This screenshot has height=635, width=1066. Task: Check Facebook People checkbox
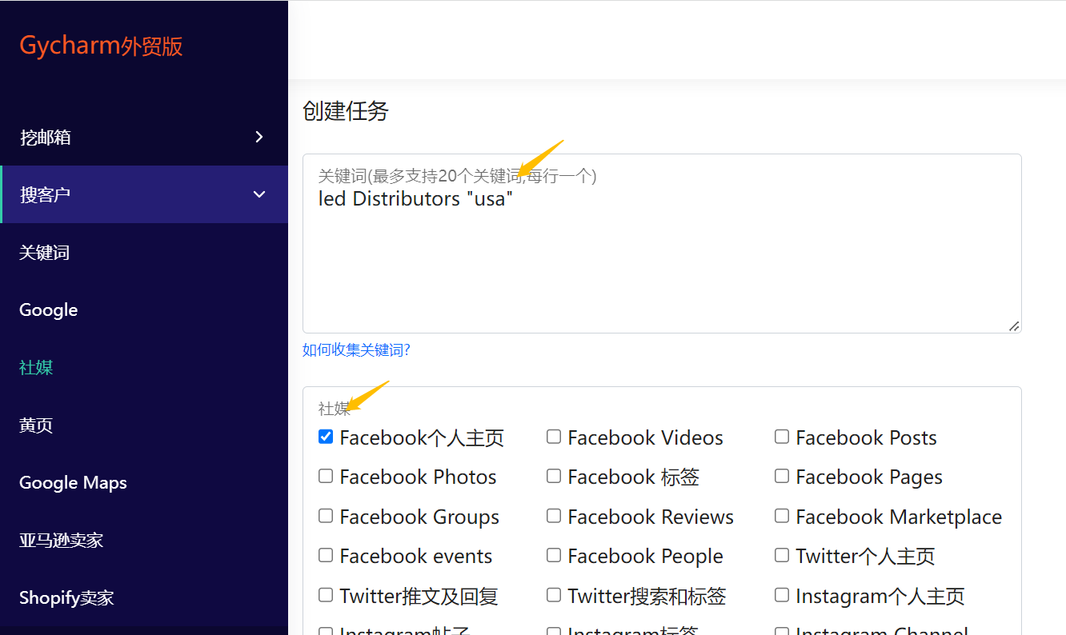554,555
